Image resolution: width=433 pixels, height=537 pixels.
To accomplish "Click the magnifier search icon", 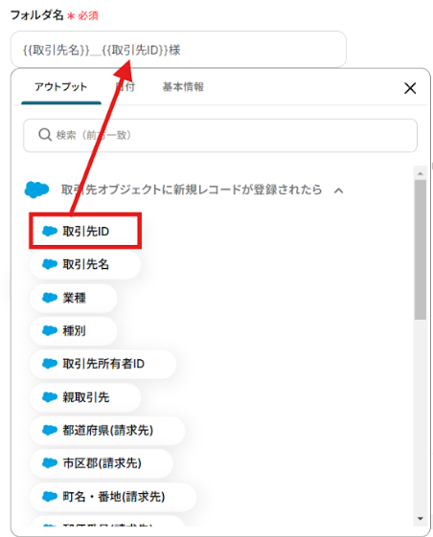I will (45, 135).
